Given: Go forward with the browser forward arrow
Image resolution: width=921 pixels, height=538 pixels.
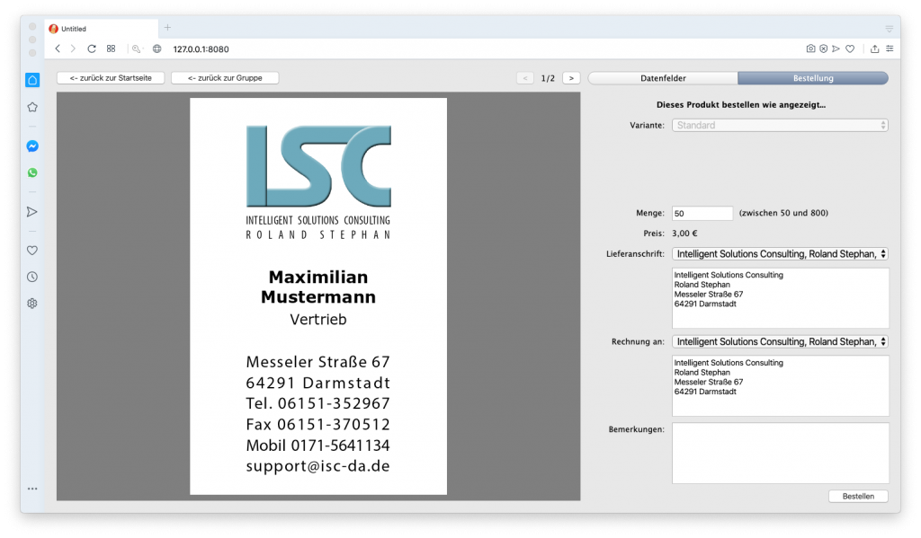Looking at the screenshot, I should click(73, 49).
